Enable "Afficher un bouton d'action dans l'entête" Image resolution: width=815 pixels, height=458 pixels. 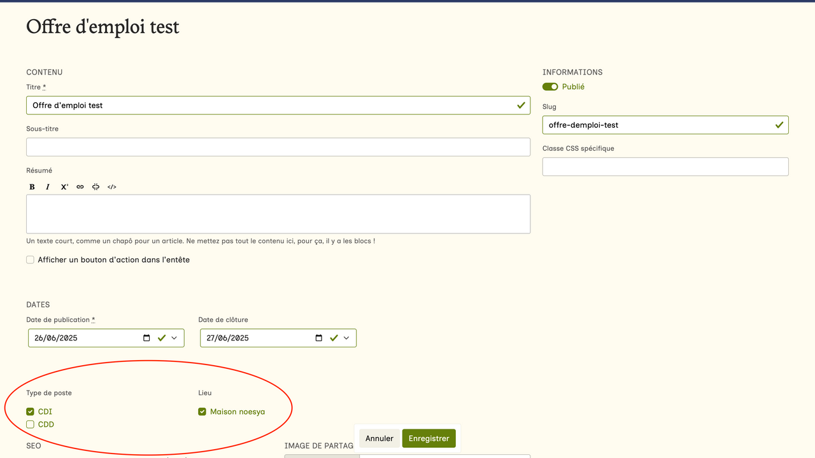[31, 260]
